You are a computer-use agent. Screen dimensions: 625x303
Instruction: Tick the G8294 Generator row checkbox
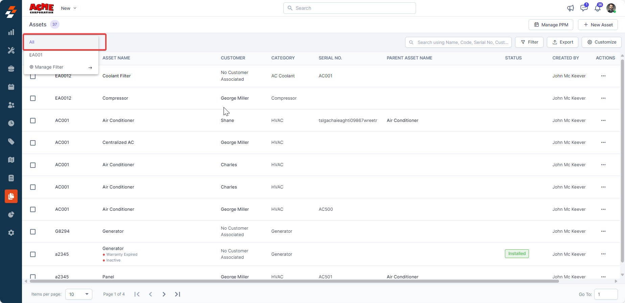point(33,232)
